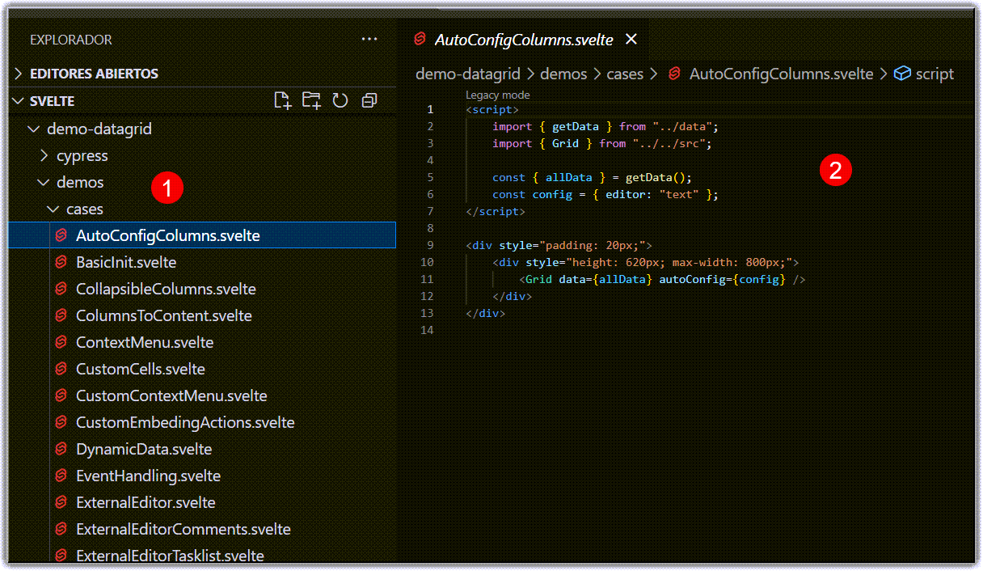Click demos in the breadcrumb path

coord(563,74)
